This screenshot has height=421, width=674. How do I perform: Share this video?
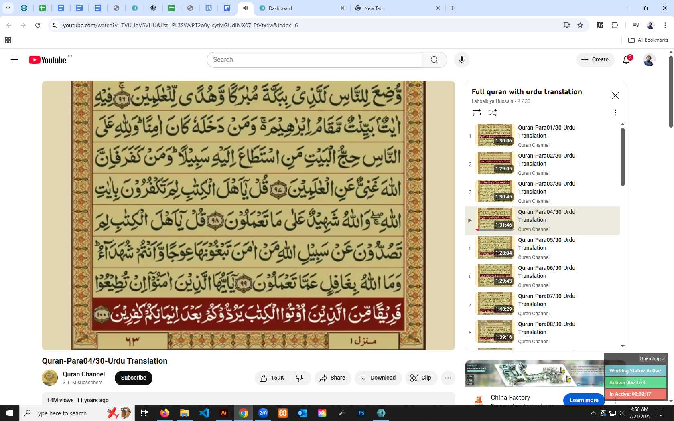coord(333,378)
